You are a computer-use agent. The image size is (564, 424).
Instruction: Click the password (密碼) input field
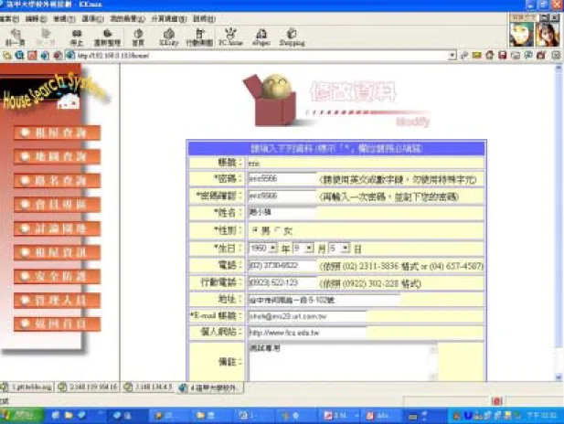282,178
